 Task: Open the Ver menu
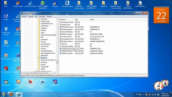click(x=36, y=16)
